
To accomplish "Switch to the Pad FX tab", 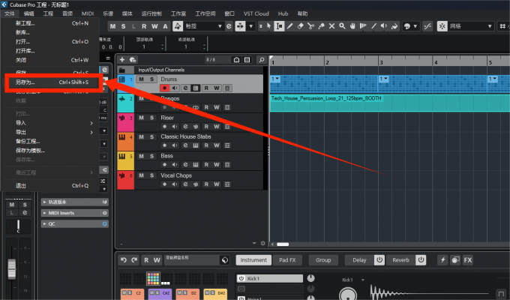I will coord(287,260).
